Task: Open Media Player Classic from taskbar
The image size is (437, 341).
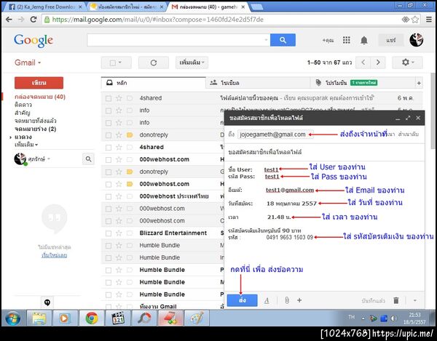Action: [118, 318]
